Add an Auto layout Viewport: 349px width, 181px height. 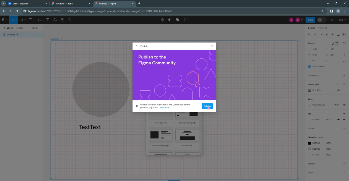(x=344, y=76)
